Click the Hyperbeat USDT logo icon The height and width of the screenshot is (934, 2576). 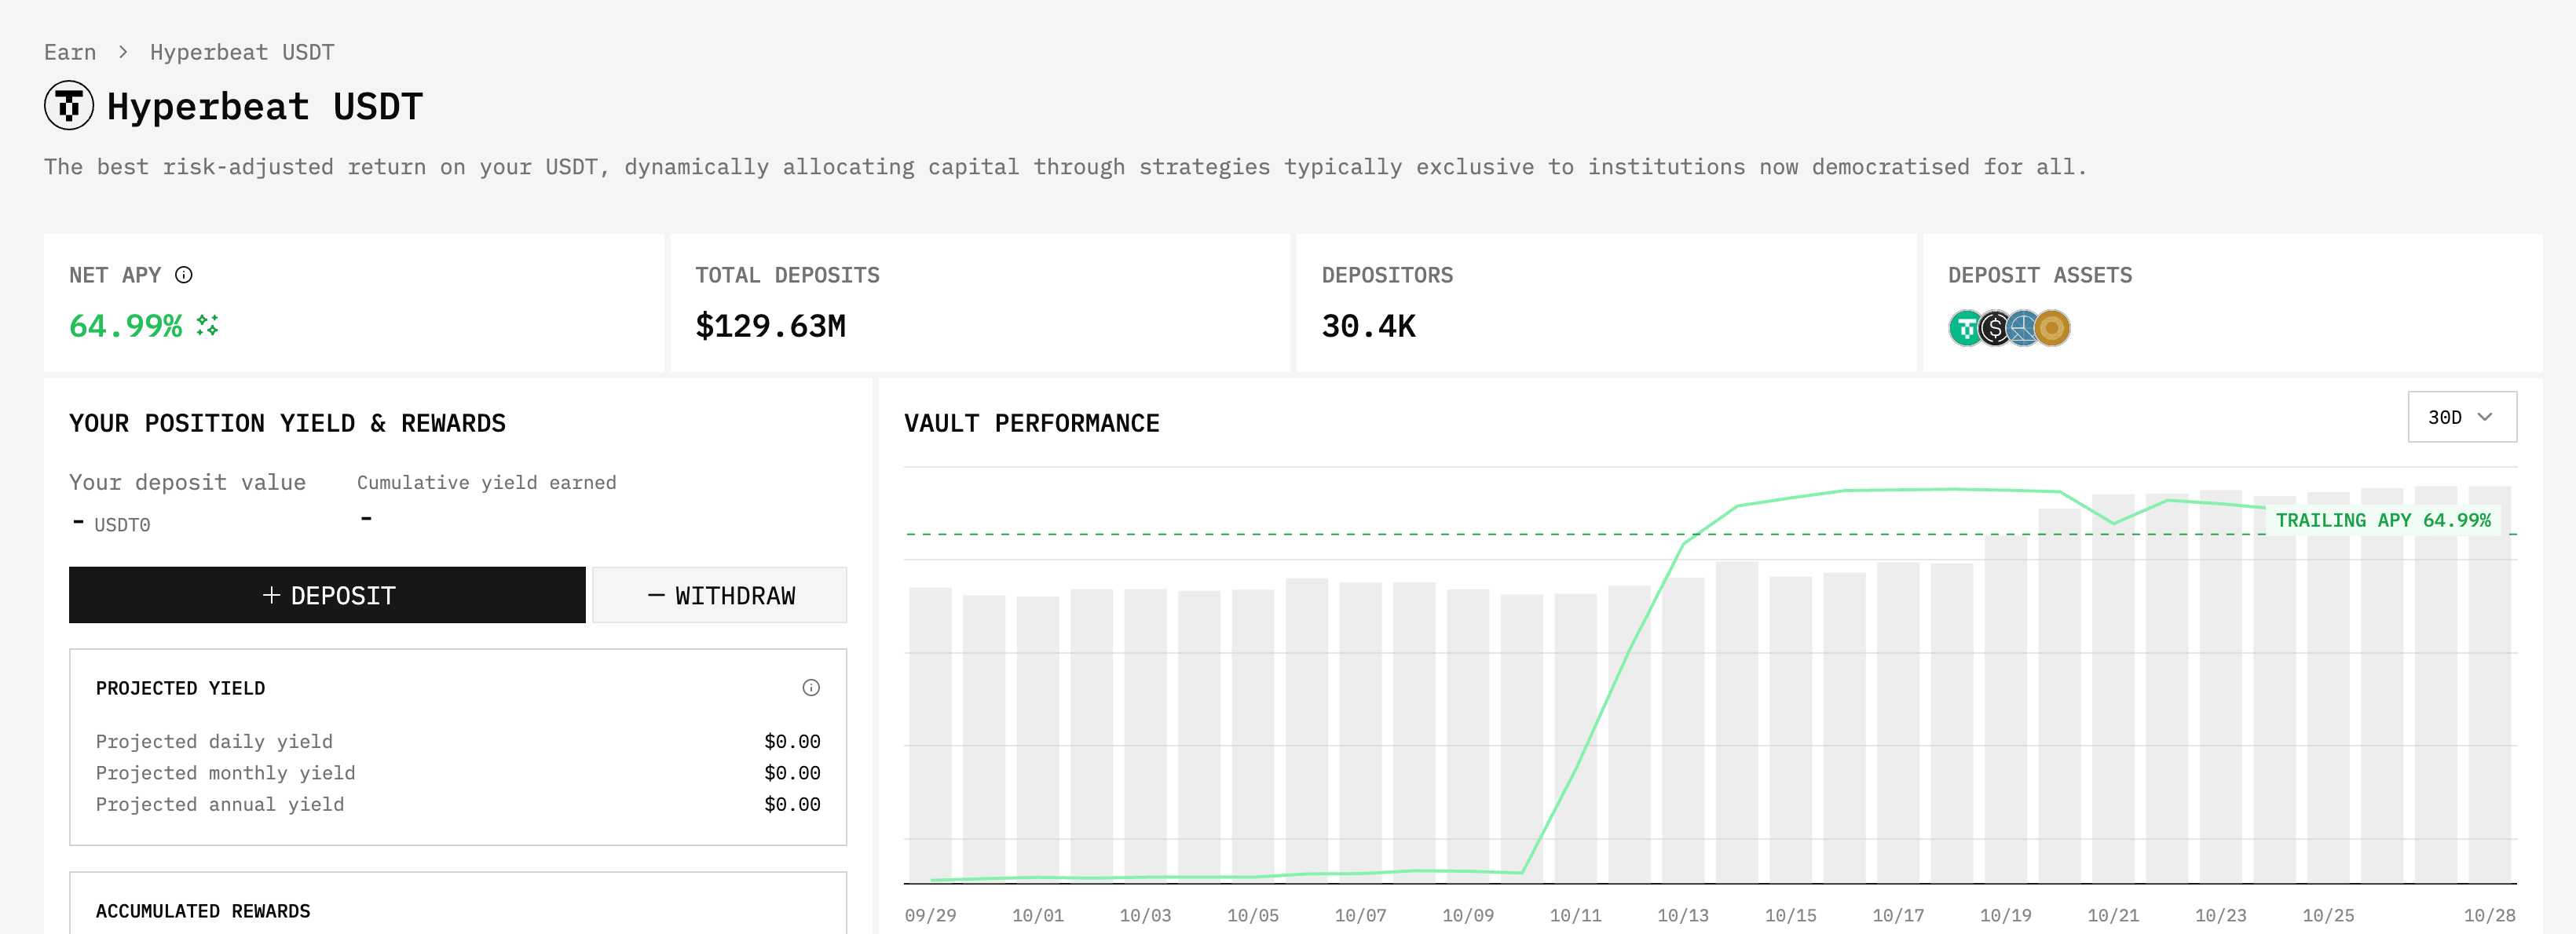(x=68, y=106)
